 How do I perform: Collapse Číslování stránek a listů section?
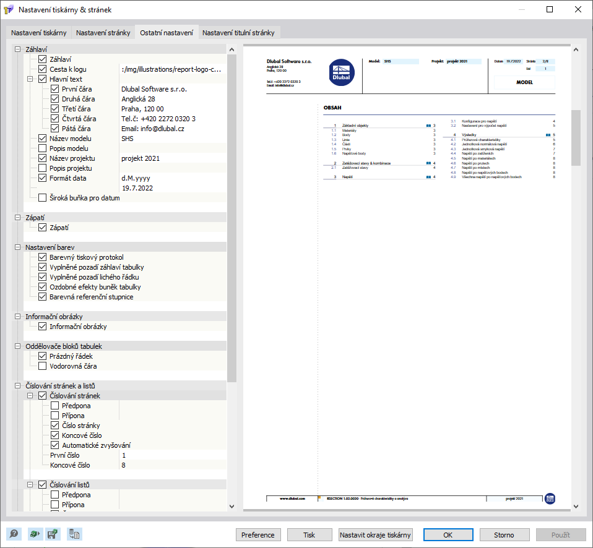(x=17, y=386)
